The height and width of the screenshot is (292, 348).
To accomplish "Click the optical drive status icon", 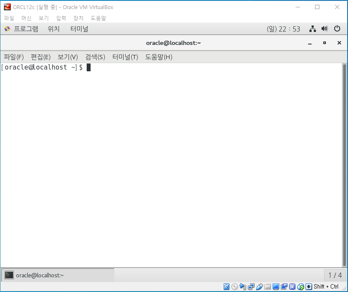I will (x=234, y=287).
